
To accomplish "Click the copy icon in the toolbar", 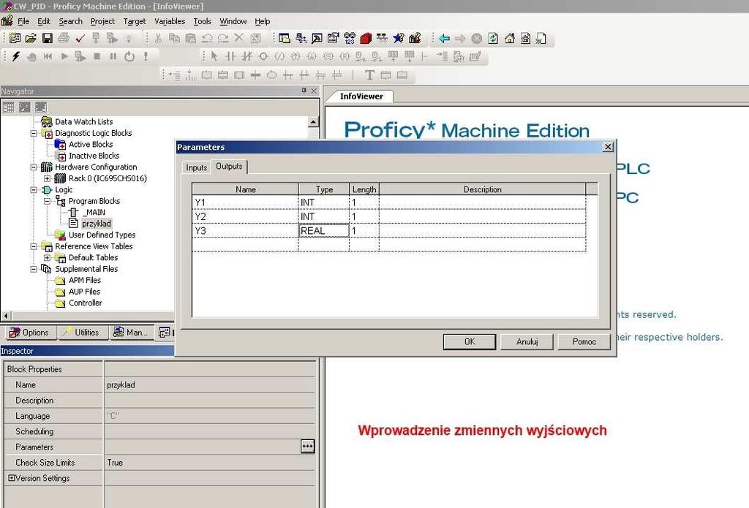I will [x=174, y=38].
